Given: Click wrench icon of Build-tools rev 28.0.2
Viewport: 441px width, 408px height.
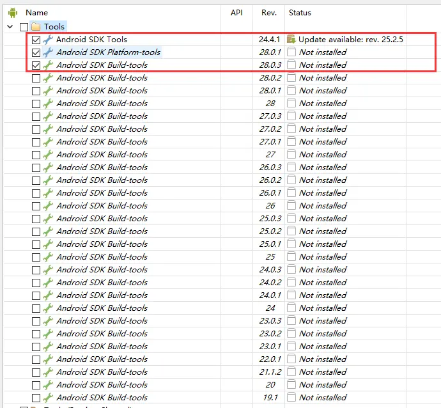Looking at the screenshot, I should [x=48, y=78].
